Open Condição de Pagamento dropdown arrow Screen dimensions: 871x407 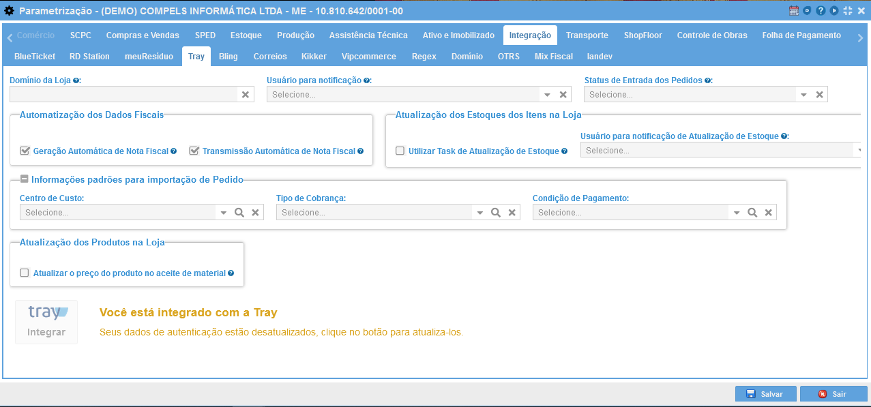[x=737, y=213]
